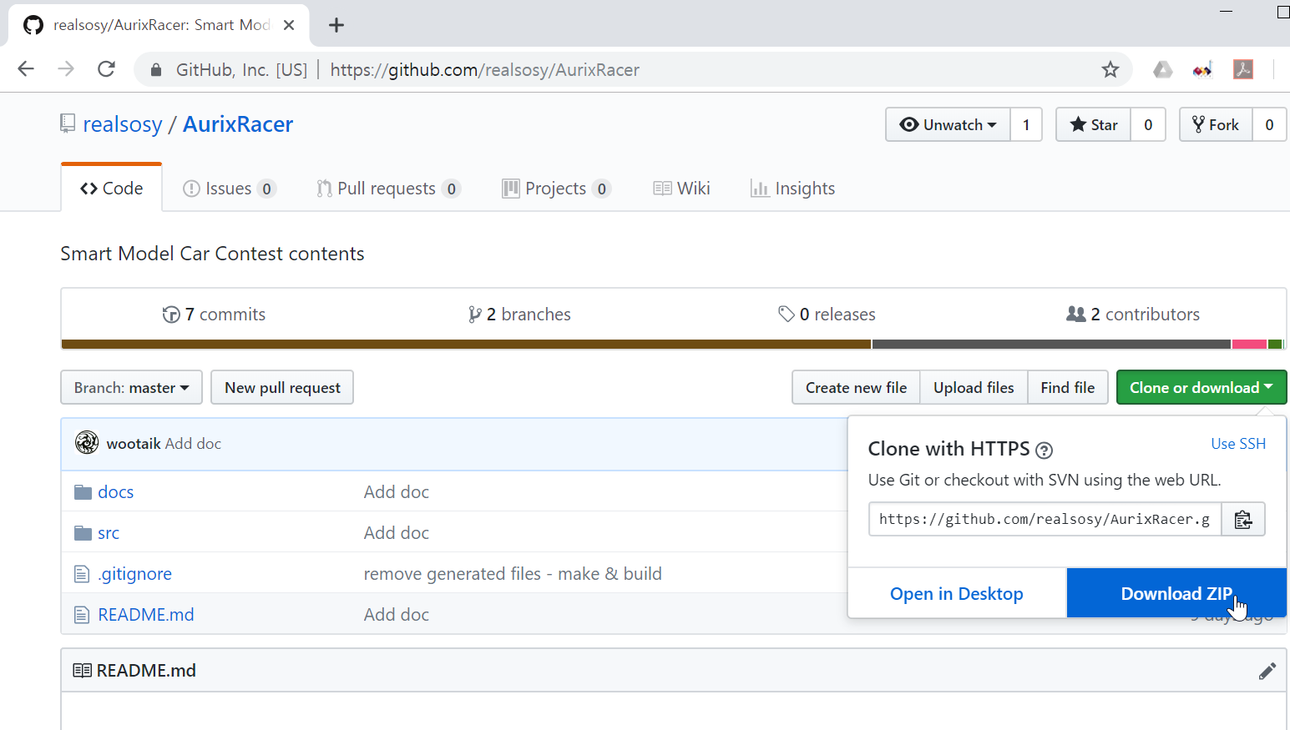
Task: Click the README book icon in header
Action: point(82,671)
